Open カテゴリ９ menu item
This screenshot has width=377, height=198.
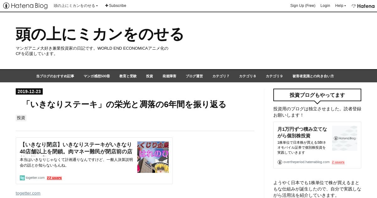pyautogui.click(x=274, y=76)
